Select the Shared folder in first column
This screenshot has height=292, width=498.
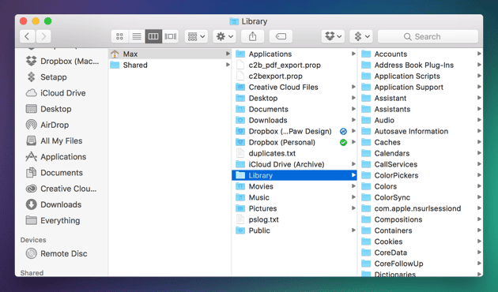point(170,65)
